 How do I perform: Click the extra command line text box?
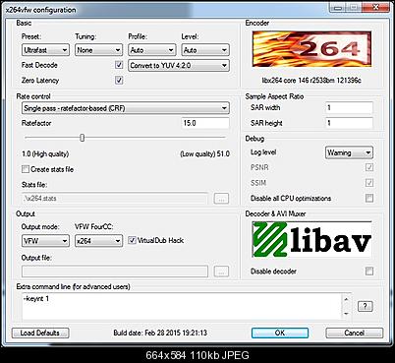[x=183, y=306]
